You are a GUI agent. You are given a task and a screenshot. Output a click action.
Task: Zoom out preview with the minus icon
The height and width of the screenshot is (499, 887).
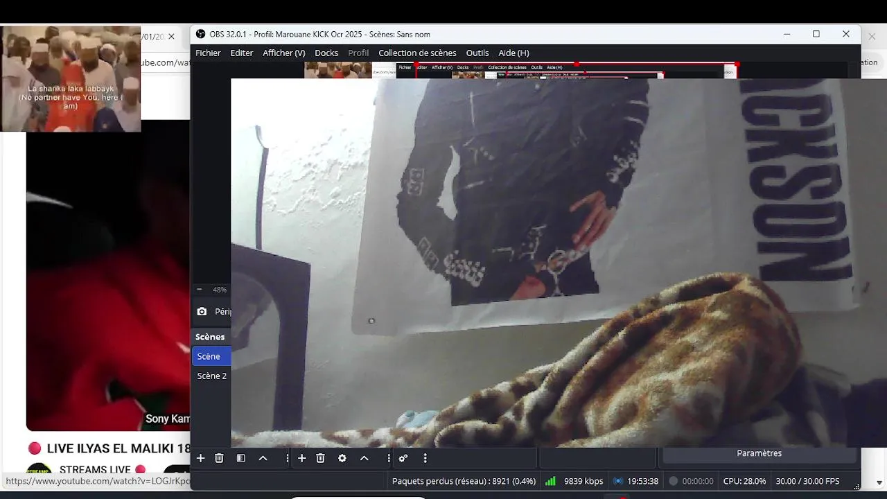pyautogui.click(x=200, y=290)
